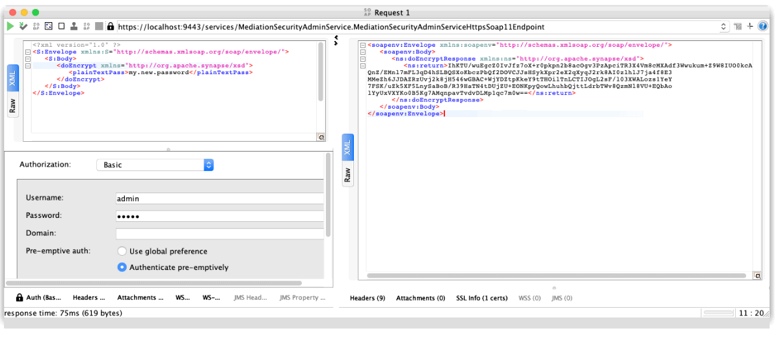
Task: Open the SSL Info (1 certs) tab
Action: 481,299
